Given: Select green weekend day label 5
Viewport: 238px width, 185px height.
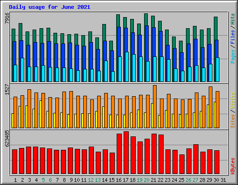Looking at the screenshot, I should click(x=43, y=180).
